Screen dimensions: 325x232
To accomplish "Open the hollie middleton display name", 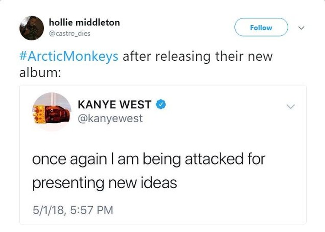I will tap(84, 23).
